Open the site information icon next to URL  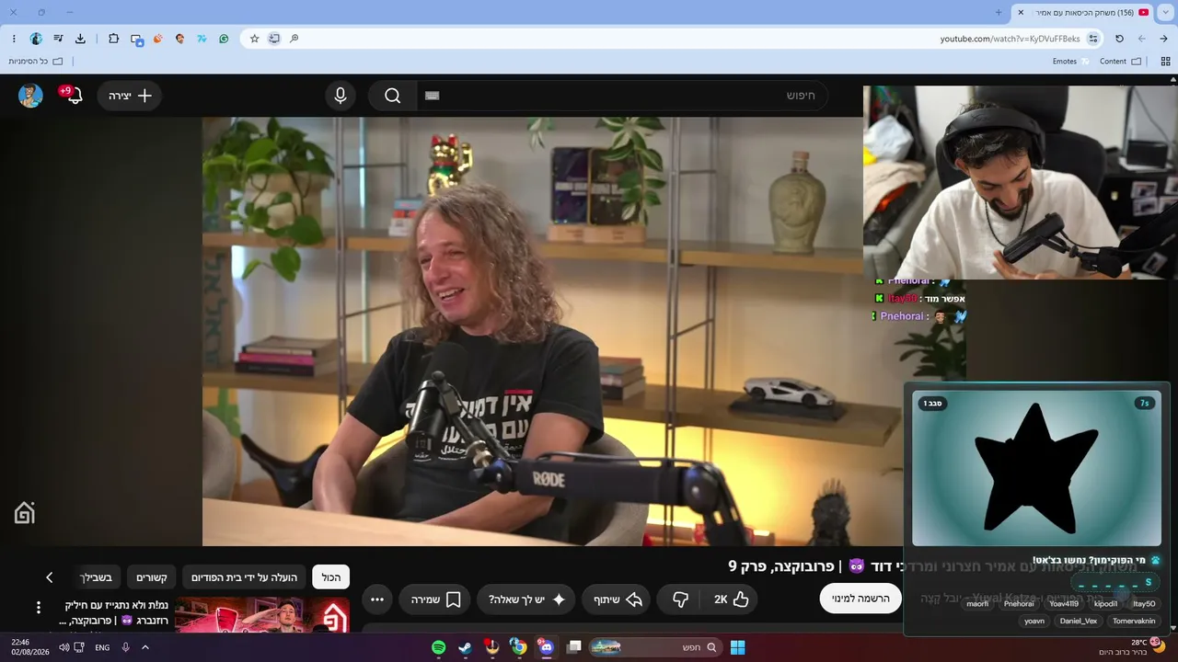[x=1093, y=39]
